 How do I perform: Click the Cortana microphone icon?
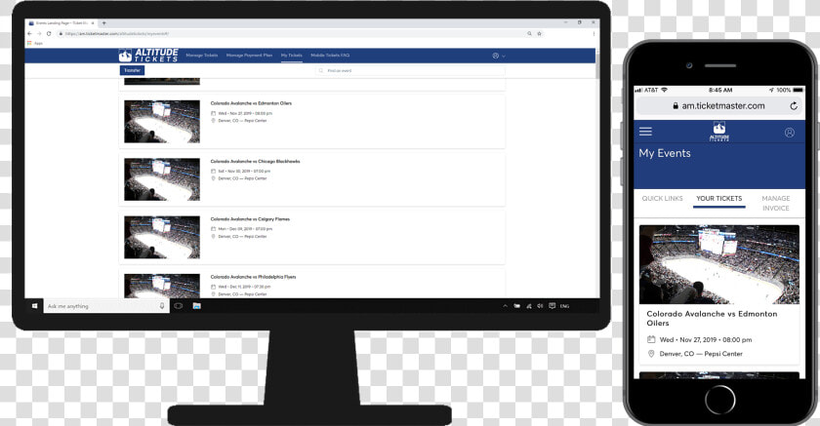162,306
